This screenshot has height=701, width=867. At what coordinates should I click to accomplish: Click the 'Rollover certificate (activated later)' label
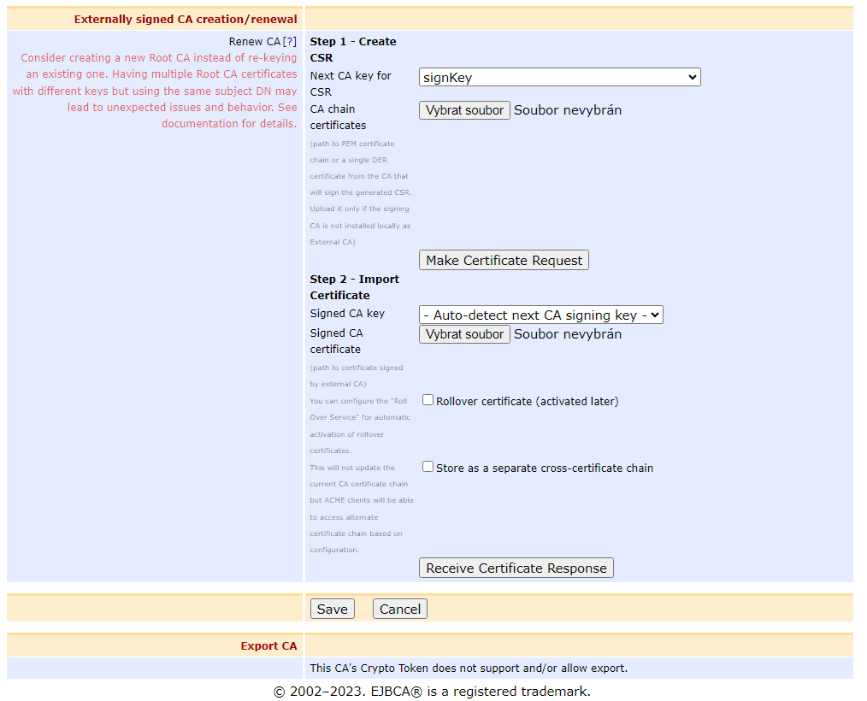[x=527, y=401]
